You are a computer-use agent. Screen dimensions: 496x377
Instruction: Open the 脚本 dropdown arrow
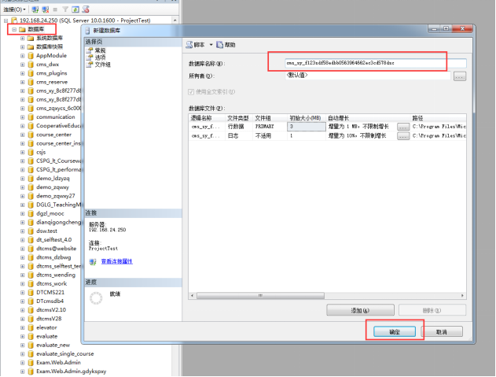click(x=211, y=45)
